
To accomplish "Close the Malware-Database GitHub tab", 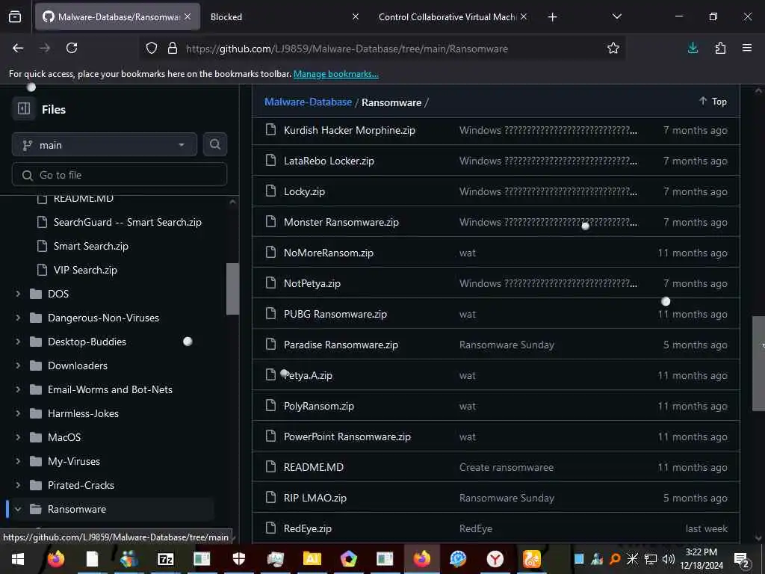I will pyautogui.click(x=188, y=16).
